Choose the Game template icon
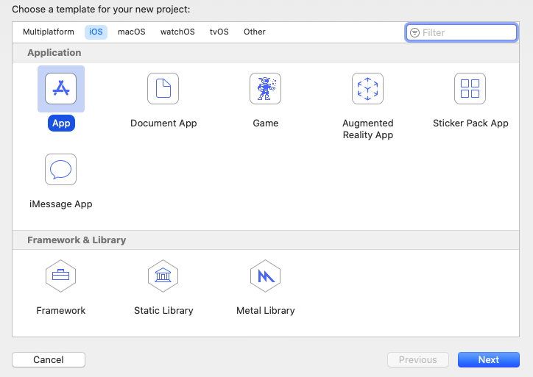The width and height of the screenshot is (533, 377). [266, 89]
